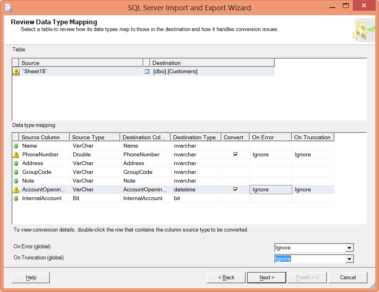Click the destination table icon for Customers
The image size is (379, 292).
tap(147, 72)
